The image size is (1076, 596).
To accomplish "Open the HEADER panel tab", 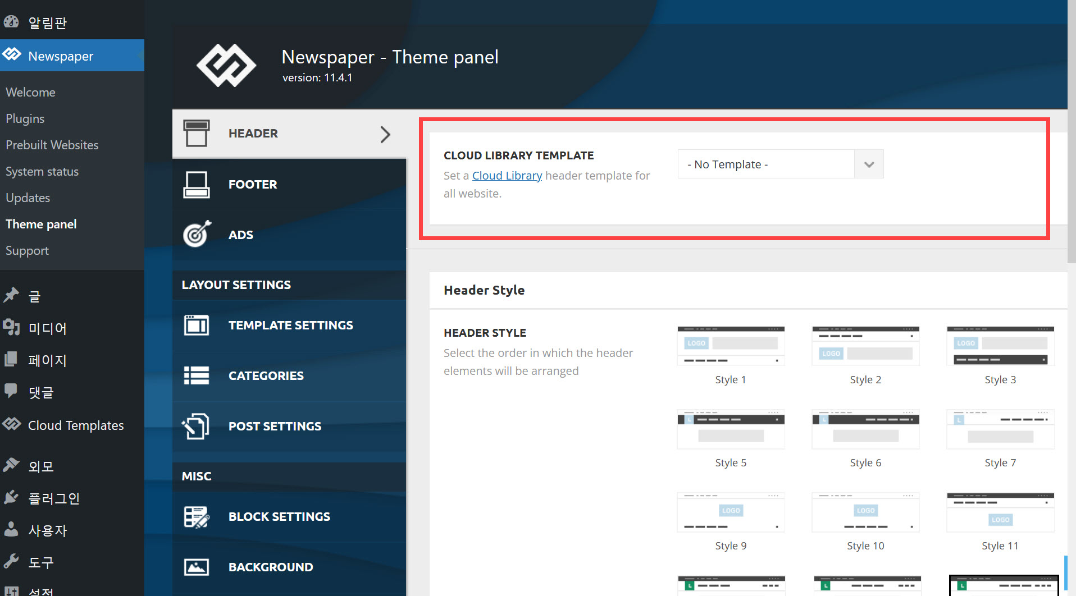I will 289,134.
